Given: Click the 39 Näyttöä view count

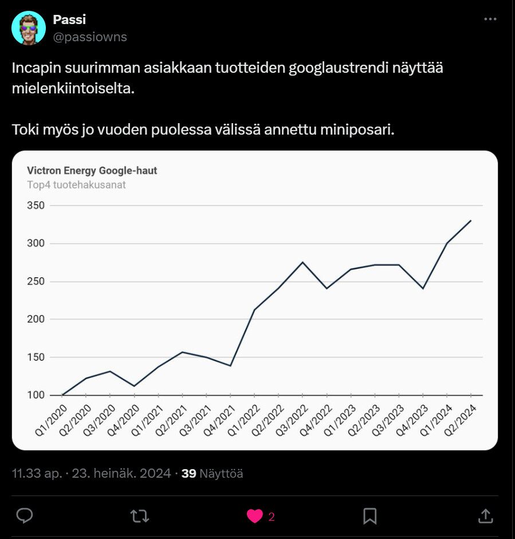Looking at the screenshot, I should coord(212,474).
